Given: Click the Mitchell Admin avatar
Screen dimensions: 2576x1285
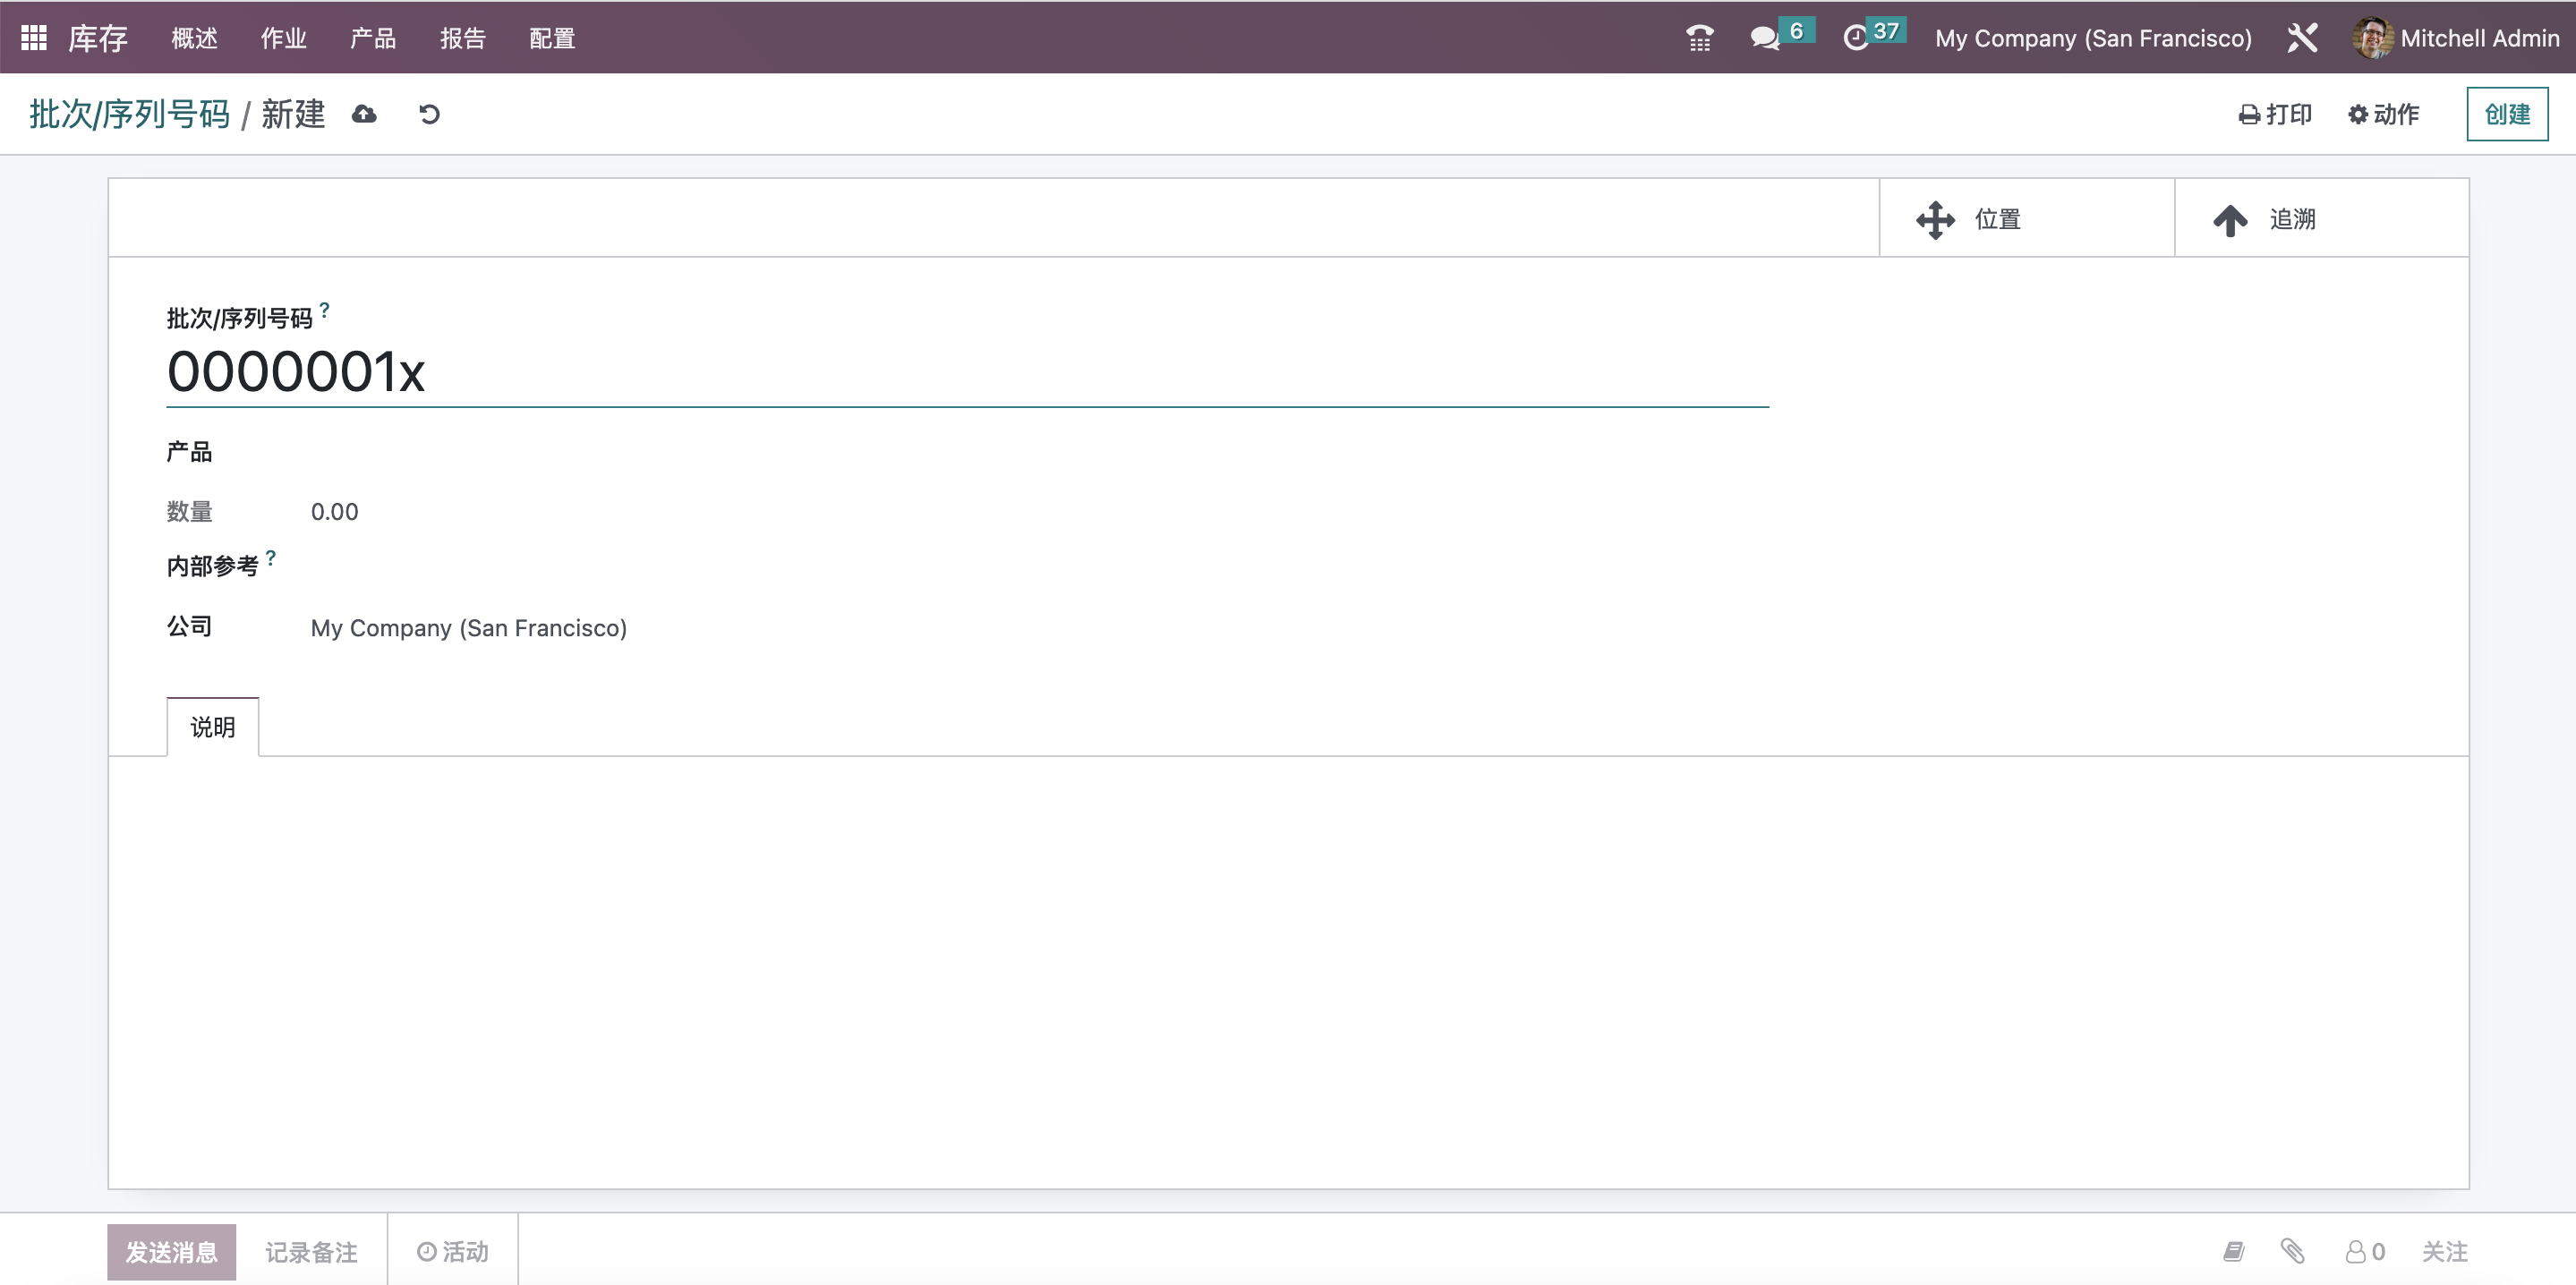Looking at the screenshot, I should pos(2372,38).
